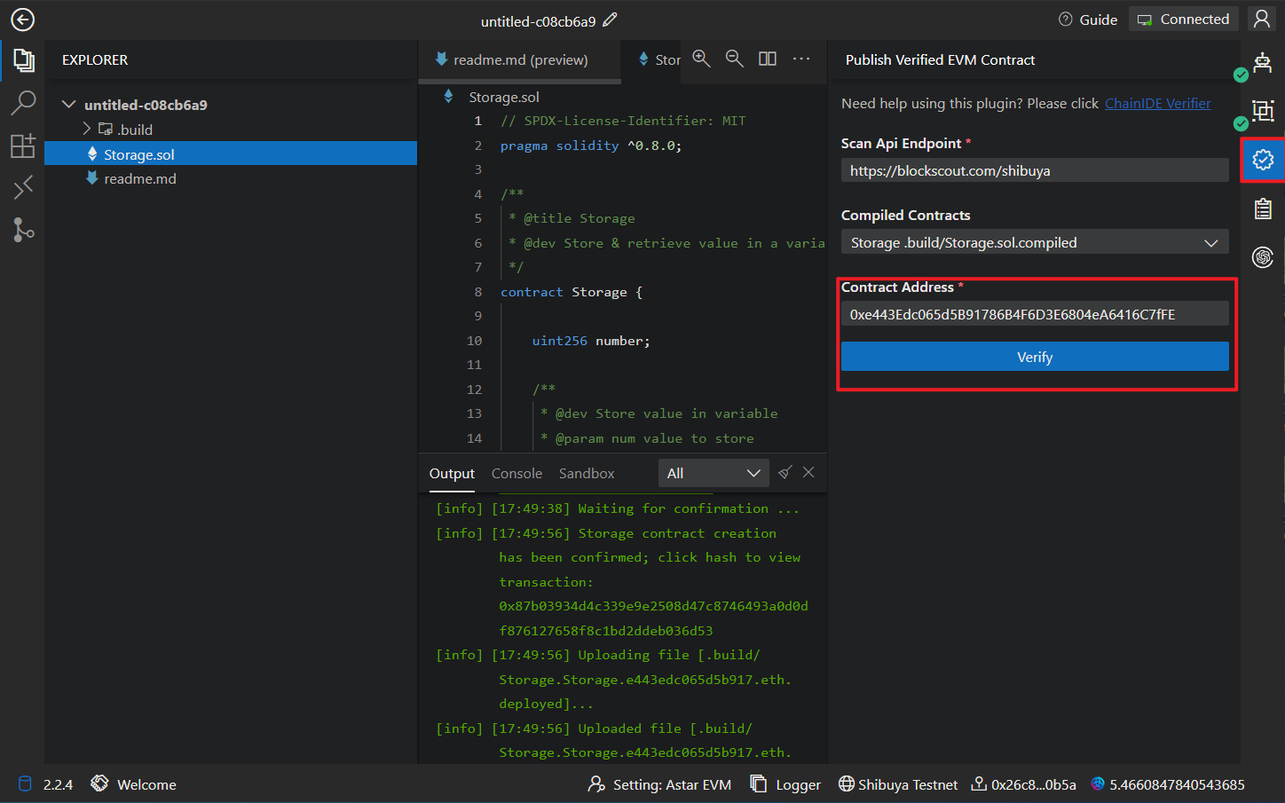Click the back arrow icon at top left
1285x803 pixels.
pos(22,20)
